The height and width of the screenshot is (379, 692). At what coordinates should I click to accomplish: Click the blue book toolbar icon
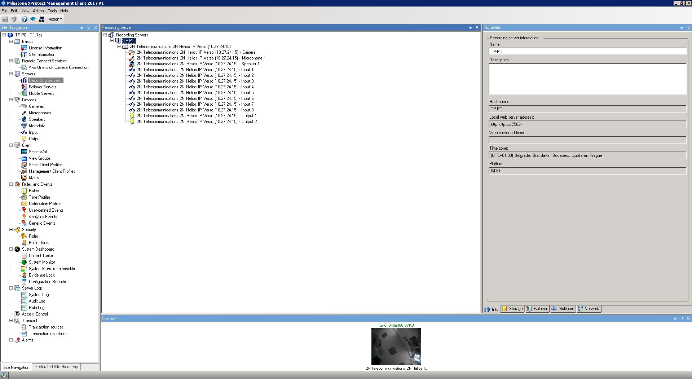pos(33,19)
